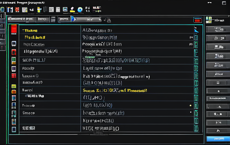This screenshot has width=230, height=145.
Task: Select the yellow highlighted value text row
Action: tap(115, 90)
